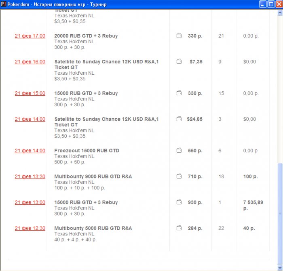The height and width of the screenshot is (271, 283).
Task: Open the 21 фев 13:00 date link
Action: pos(30,202)
